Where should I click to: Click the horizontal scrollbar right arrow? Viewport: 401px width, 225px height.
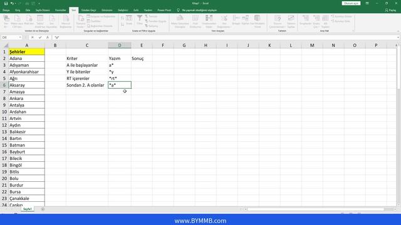pos(395,209)
